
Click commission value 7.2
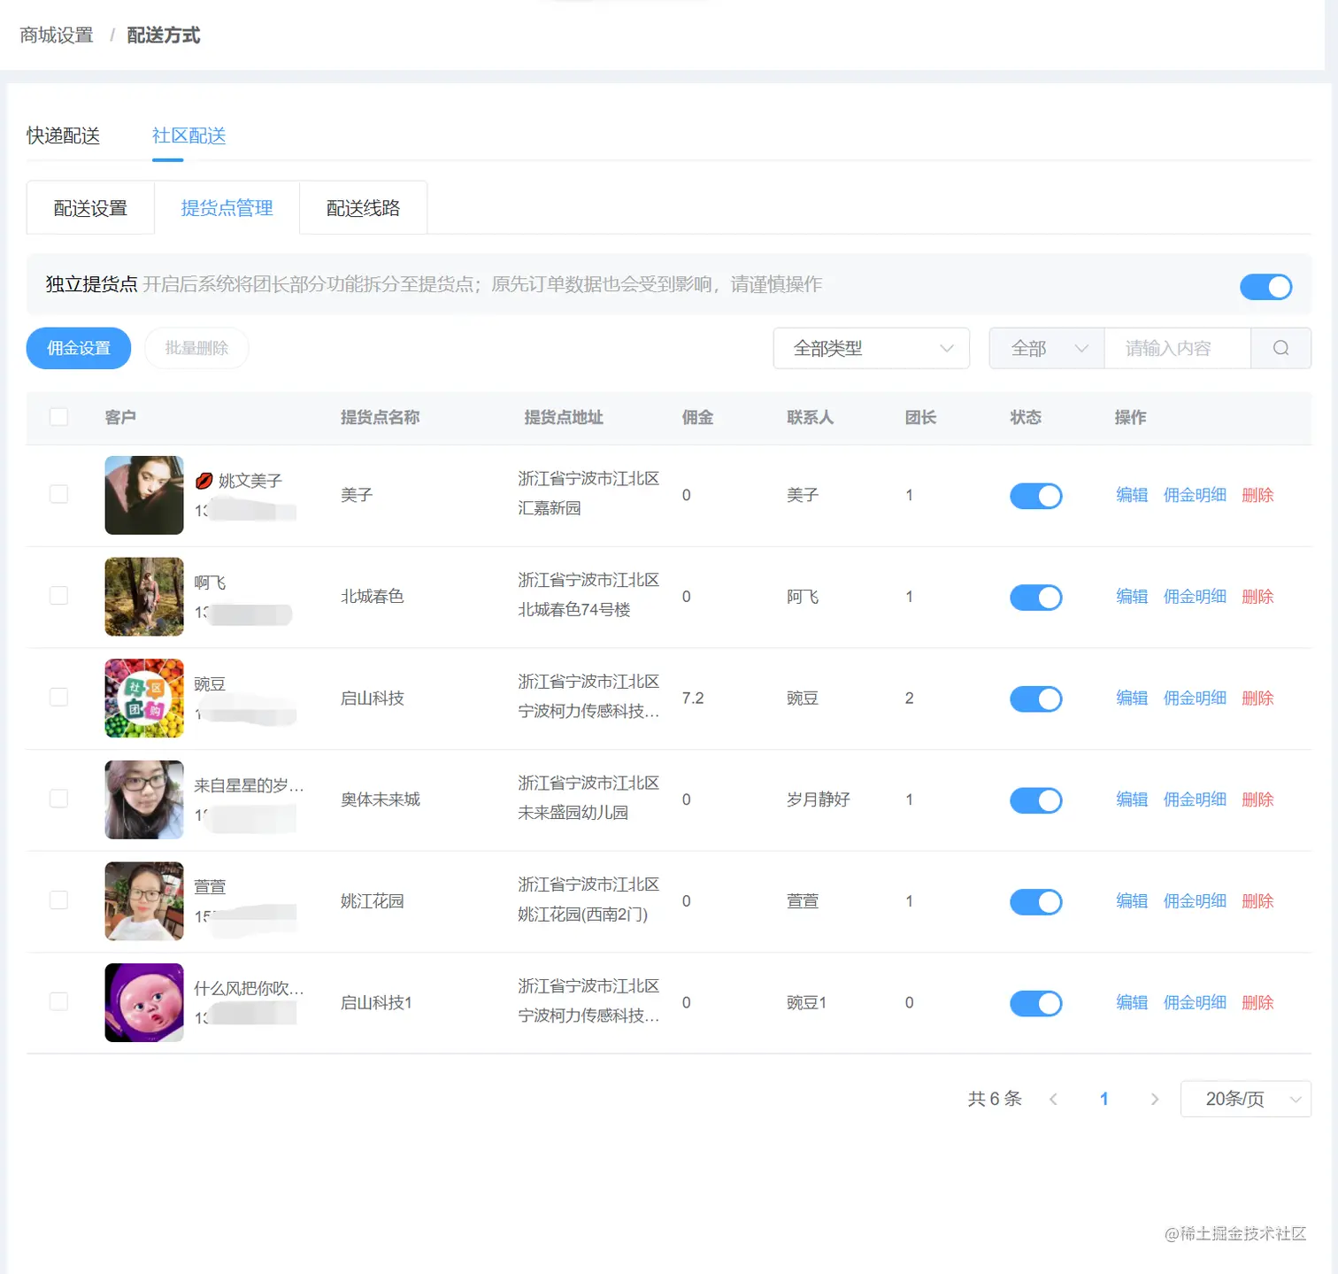(693, 698)
